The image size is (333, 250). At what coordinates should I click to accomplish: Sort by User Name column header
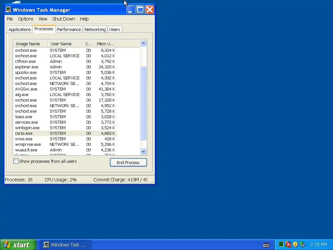65,44
